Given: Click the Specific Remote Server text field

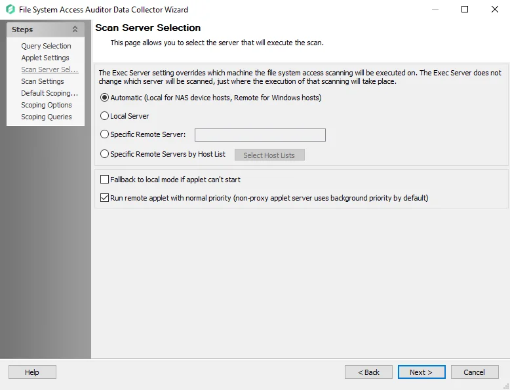Looking at the screenshot, I should point(260,135).
